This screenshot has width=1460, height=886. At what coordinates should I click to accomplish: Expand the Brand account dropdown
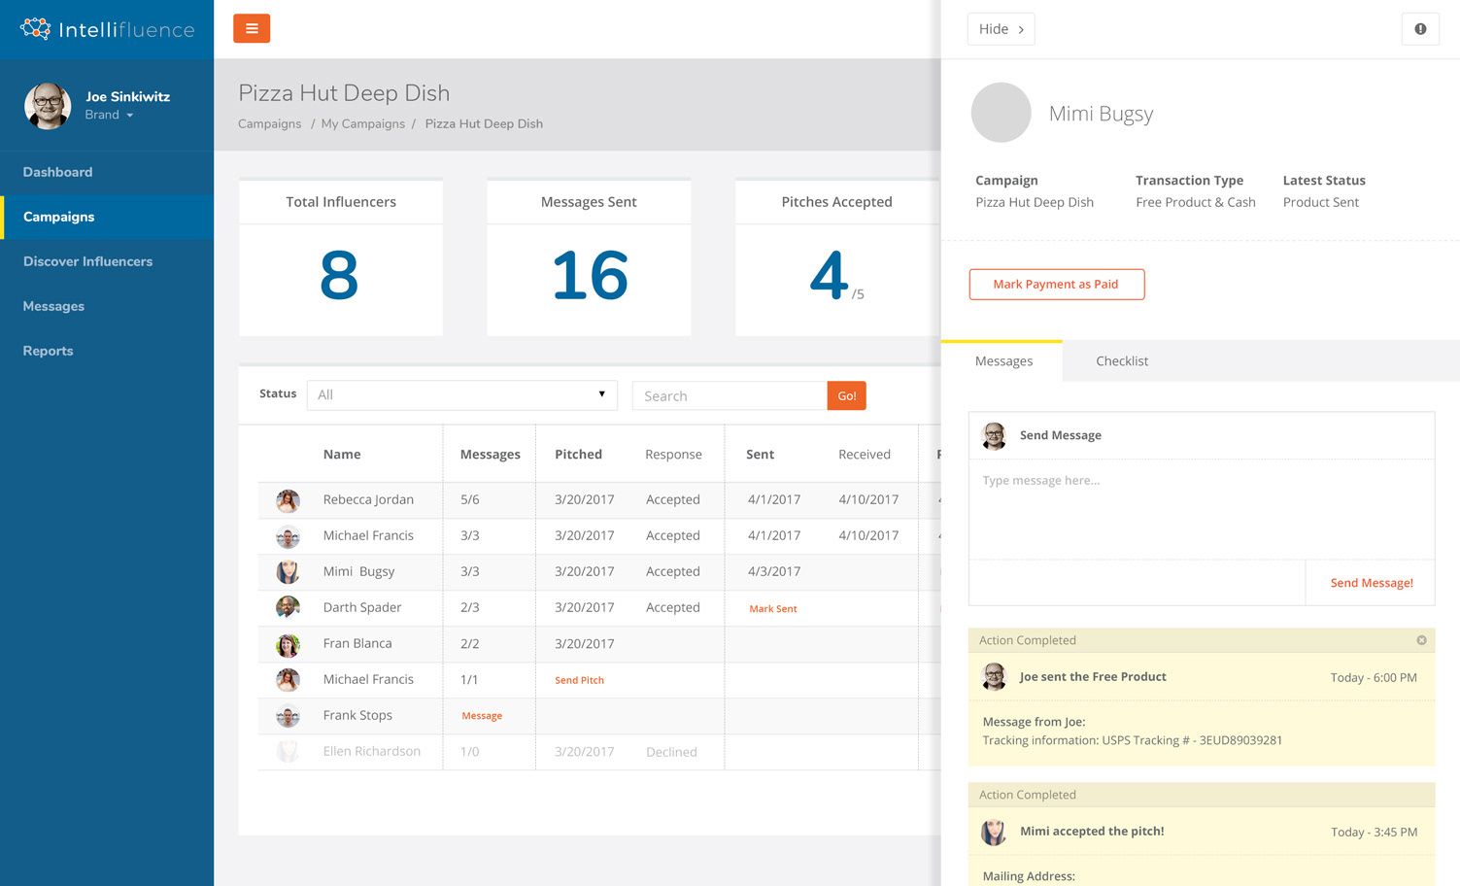point(109,115)
